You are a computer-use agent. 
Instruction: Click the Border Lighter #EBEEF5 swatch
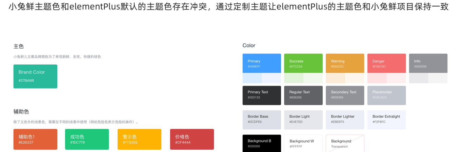(345, 120)
